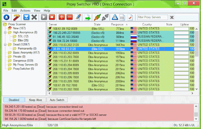Screen dimensions: 201x129
Task: Clear the filter with the X icon
Action: (172, 17)
